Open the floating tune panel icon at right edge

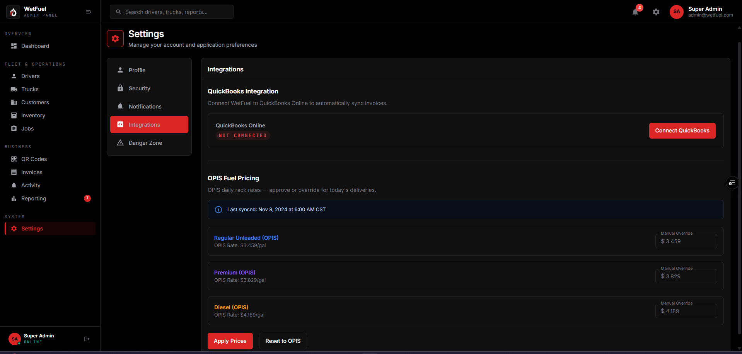(x=732, y=183)
